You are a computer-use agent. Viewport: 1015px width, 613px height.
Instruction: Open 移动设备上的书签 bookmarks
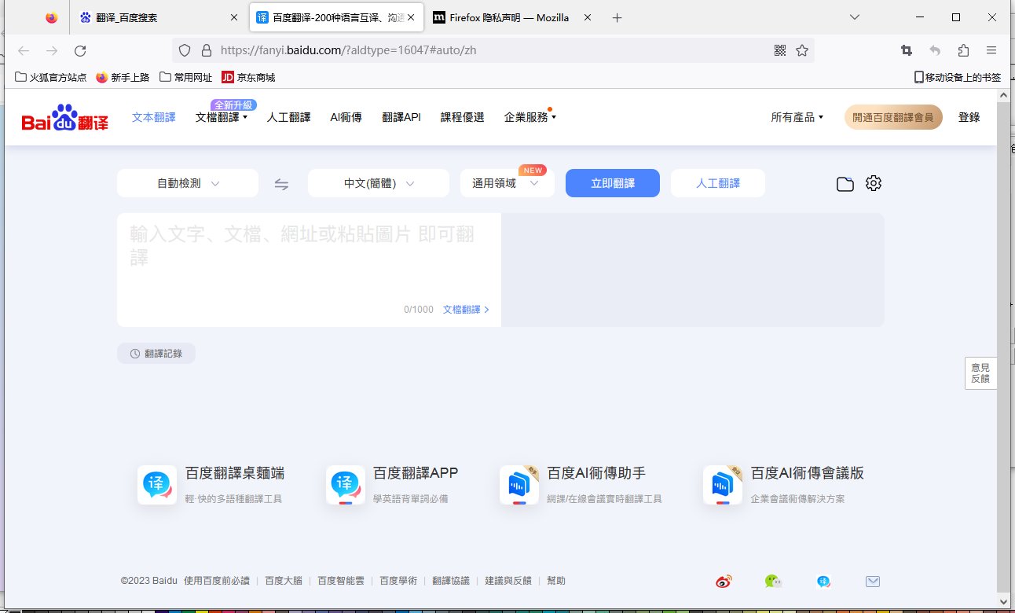[958, 77]
